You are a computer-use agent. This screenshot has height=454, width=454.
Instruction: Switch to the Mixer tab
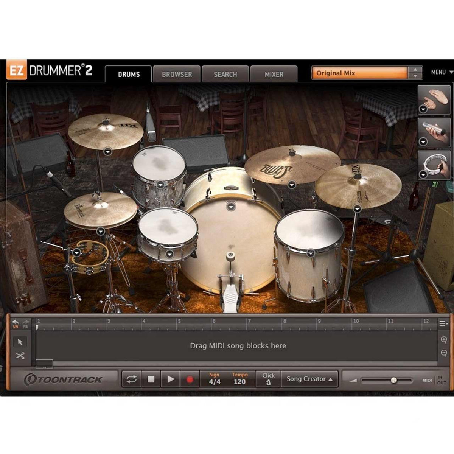pyautogui.click(x=274, y=74)
